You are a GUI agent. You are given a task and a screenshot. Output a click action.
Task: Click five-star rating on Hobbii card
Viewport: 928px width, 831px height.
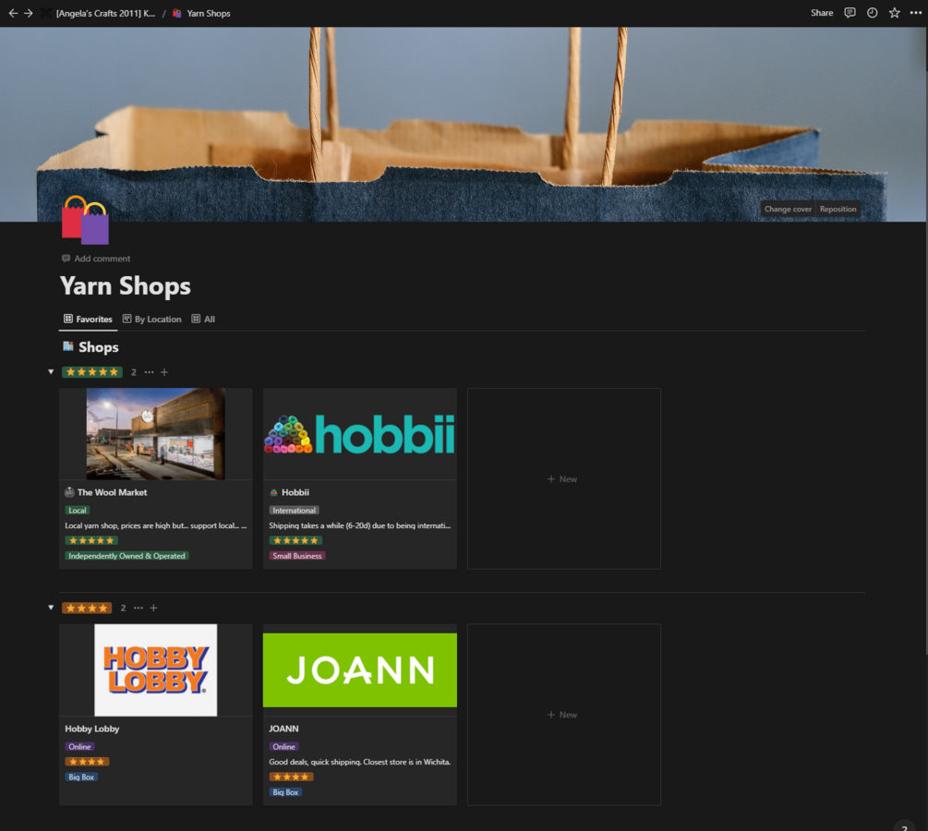(x=295, y=540)
